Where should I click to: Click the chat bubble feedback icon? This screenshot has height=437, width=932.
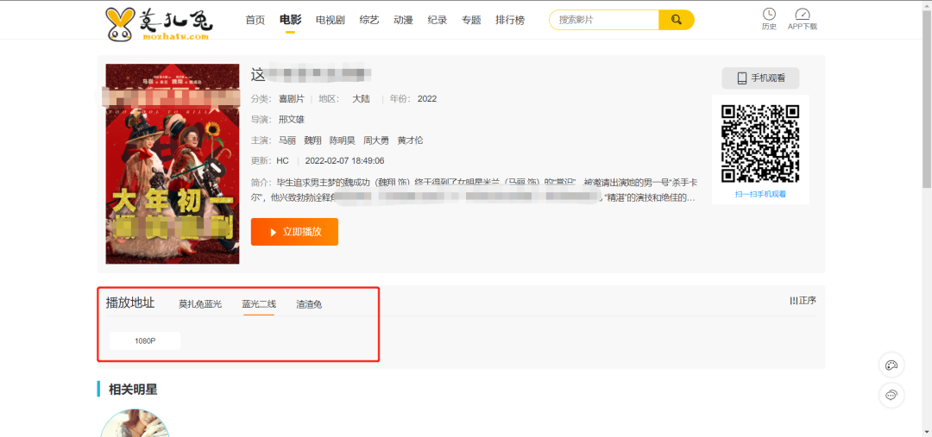(x=891, y=396)
